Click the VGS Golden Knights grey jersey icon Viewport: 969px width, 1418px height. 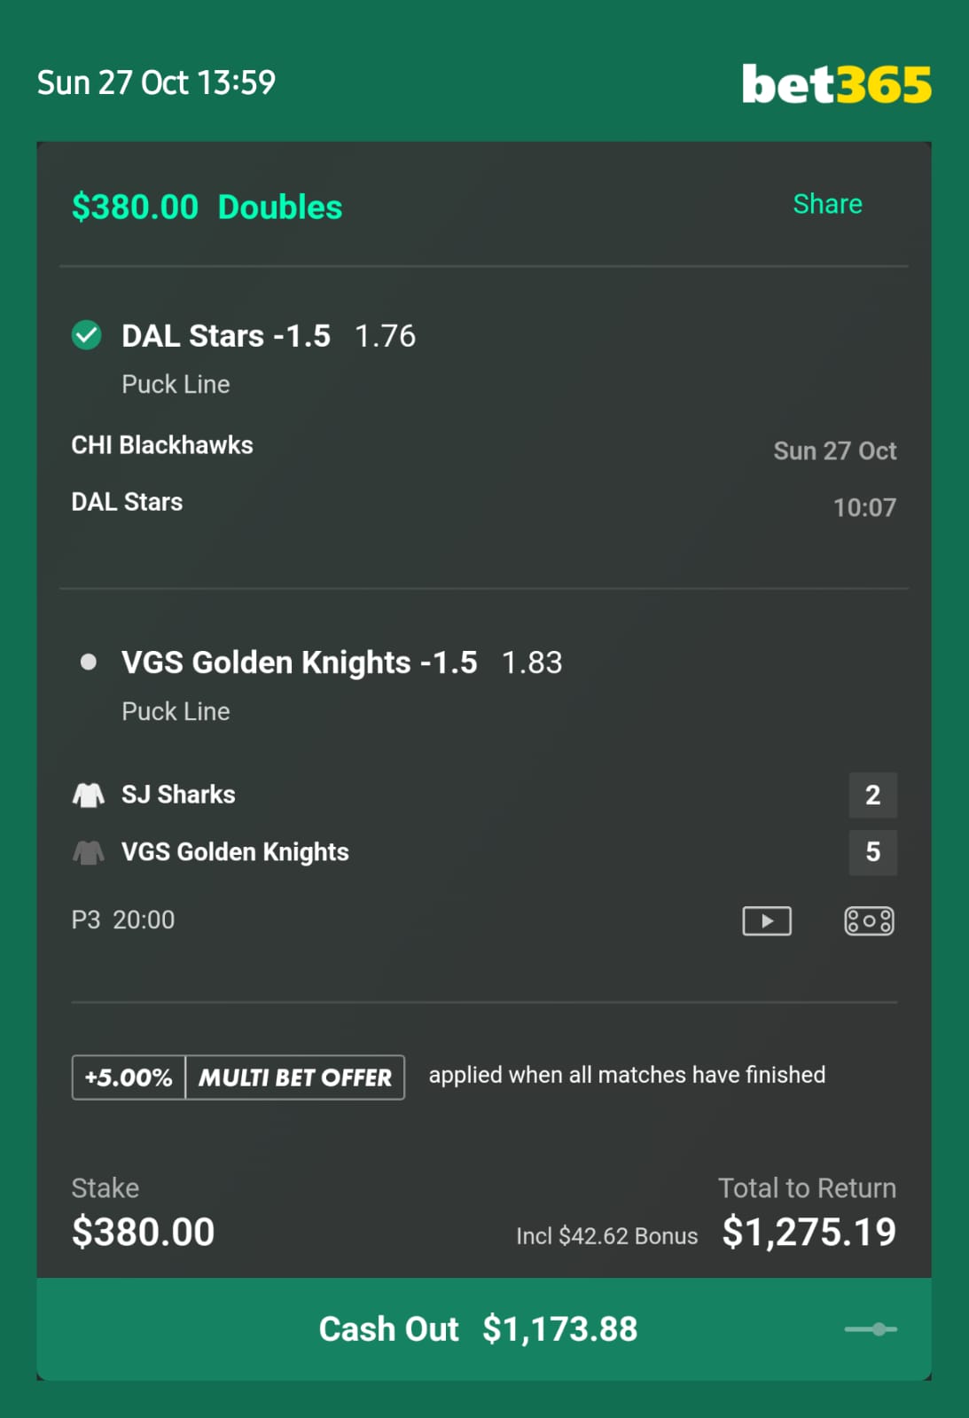click(88, 852)
